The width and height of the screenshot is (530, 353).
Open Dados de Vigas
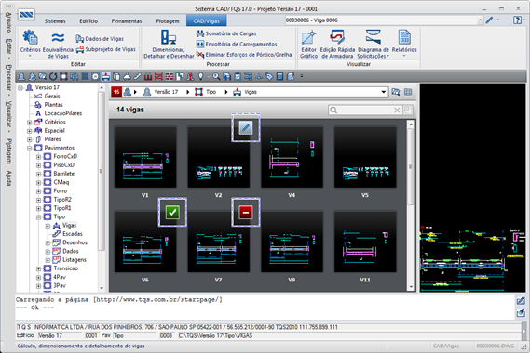click(x=100, y=39)
